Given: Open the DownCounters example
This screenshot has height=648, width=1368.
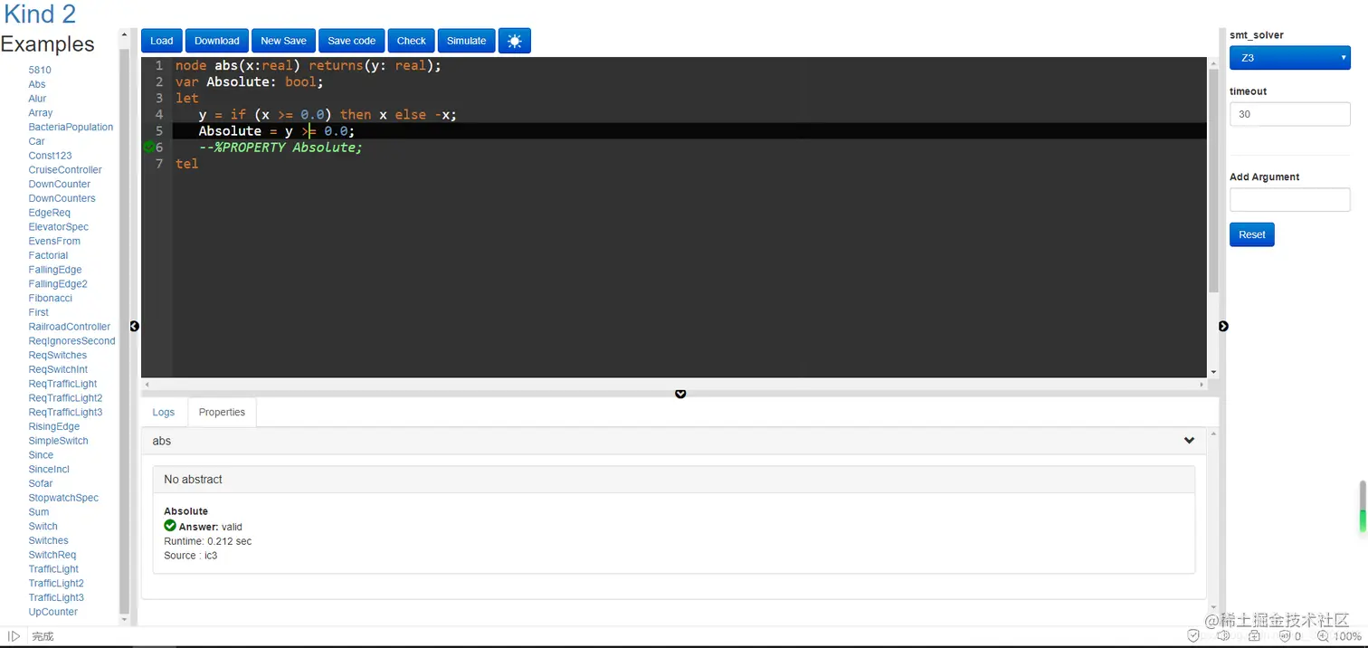Looking at the screenshot, I should click(x=62, y=198).
